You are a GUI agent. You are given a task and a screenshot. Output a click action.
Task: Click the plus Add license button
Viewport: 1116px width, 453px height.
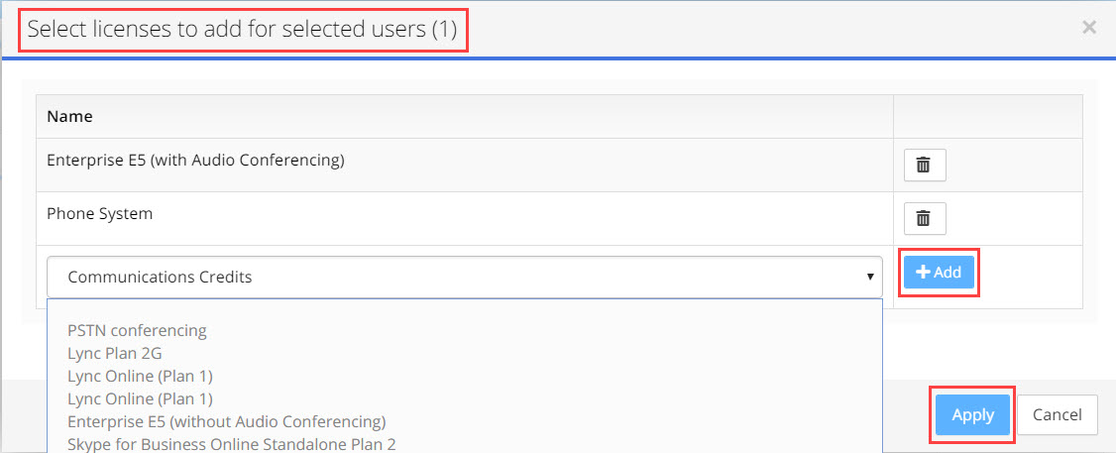(x=939, y=272)
